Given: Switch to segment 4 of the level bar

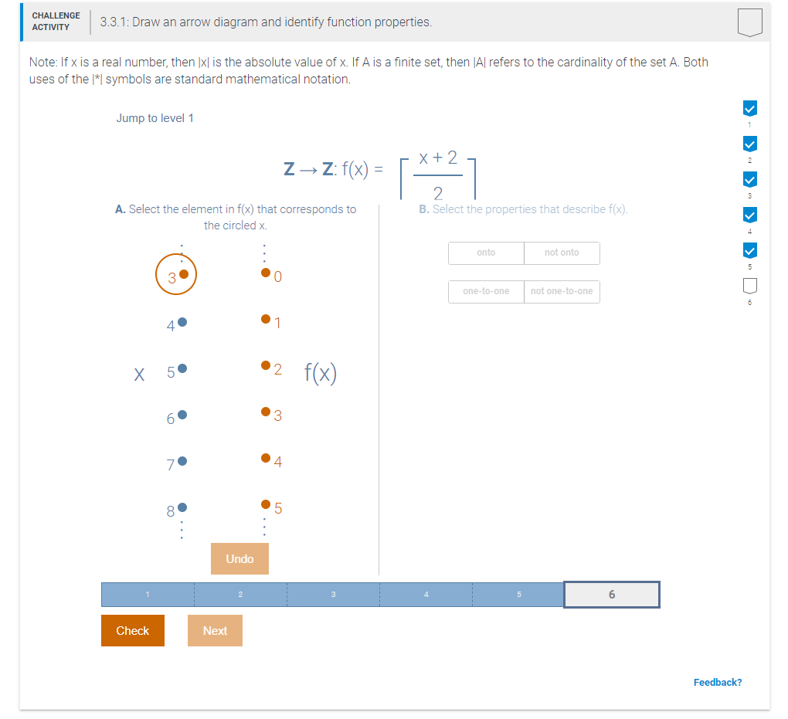Looking at the screenshot, I should pyautogui.click(x=426, y=594).
